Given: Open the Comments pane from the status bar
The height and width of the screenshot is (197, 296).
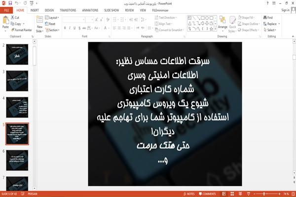Looking at the screenshot, I should [x=207, y=194].
